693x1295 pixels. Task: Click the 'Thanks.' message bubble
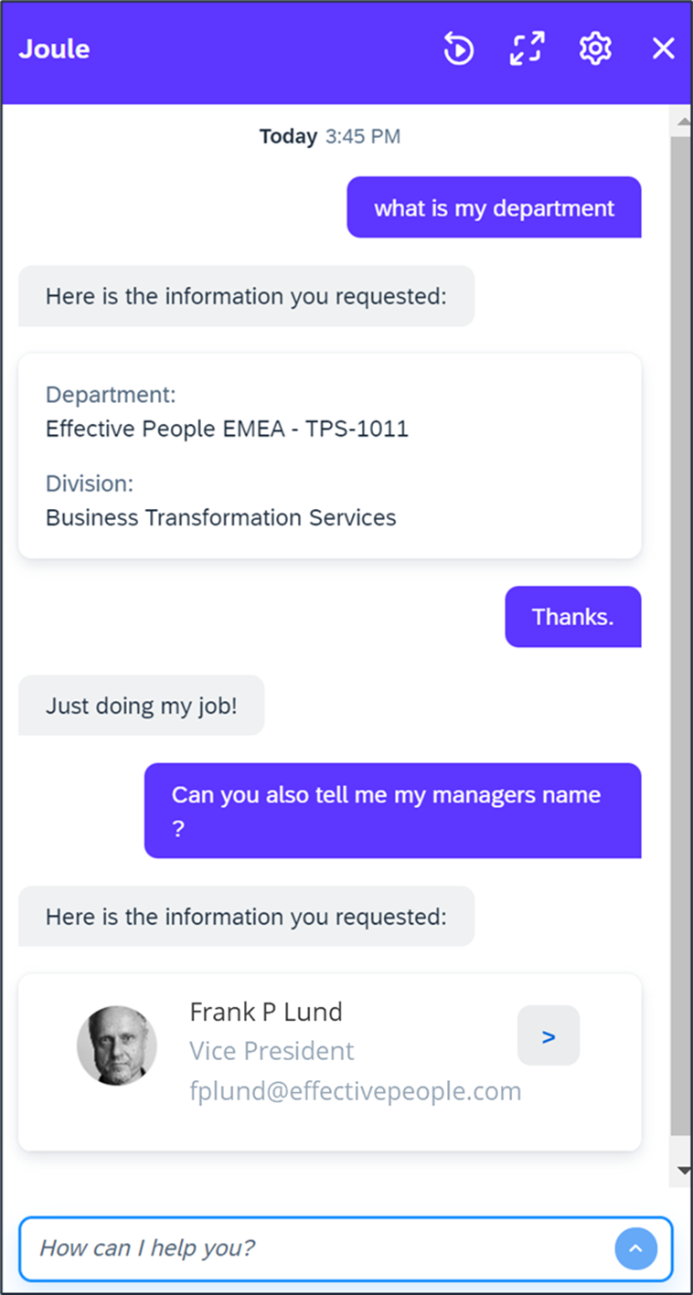coord(573,617)
